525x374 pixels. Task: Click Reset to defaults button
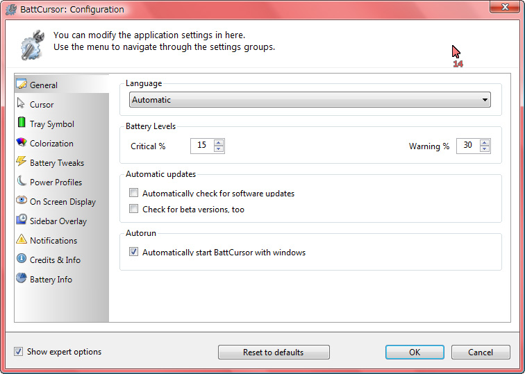tap(274, 352)
